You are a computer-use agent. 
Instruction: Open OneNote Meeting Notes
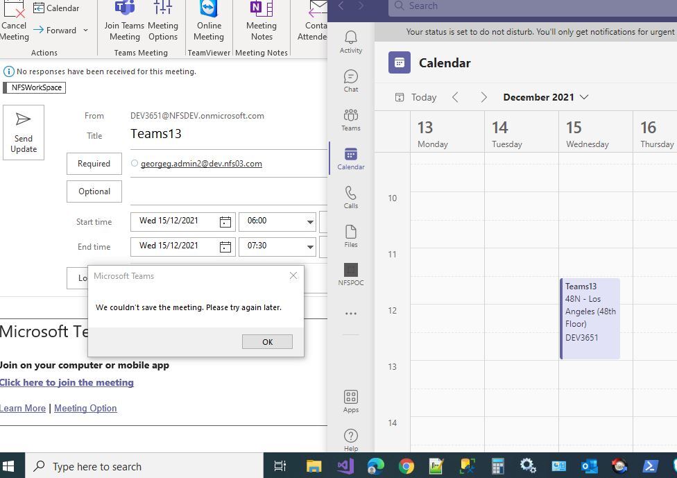tap(262, 22)
